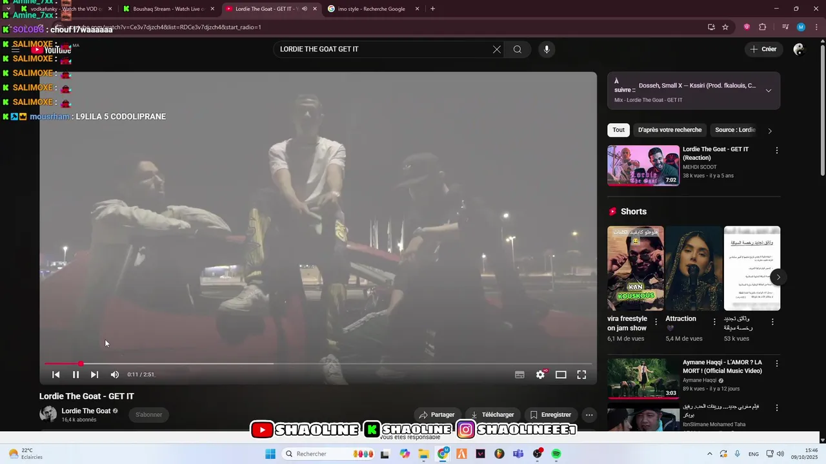Open the Attraction short
Image resolution: width=826 pixels, height=464 pixels.
694,268
